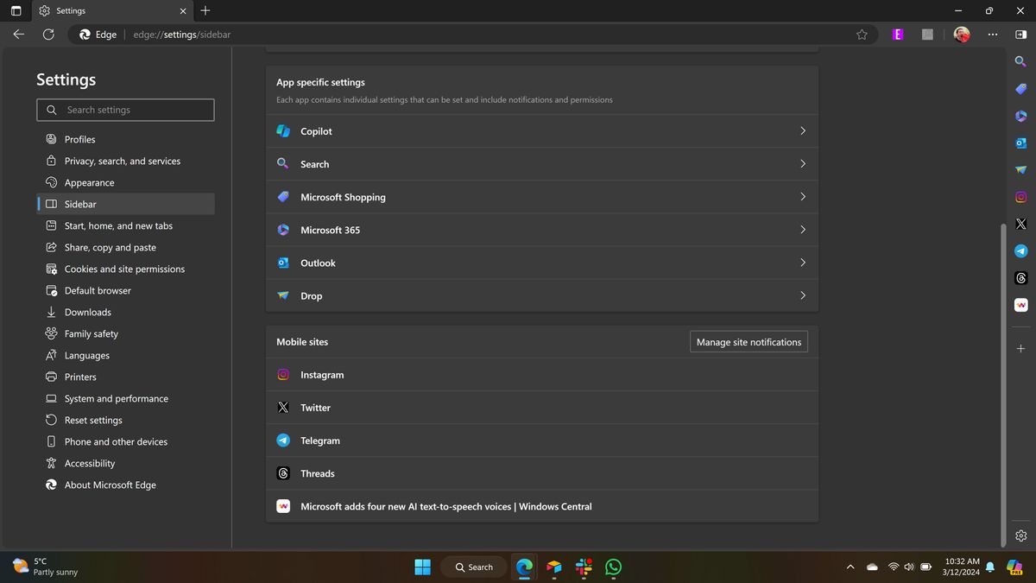
Task: Click the Instagram icon in the sidebar rail
Action: point(1020,197)
